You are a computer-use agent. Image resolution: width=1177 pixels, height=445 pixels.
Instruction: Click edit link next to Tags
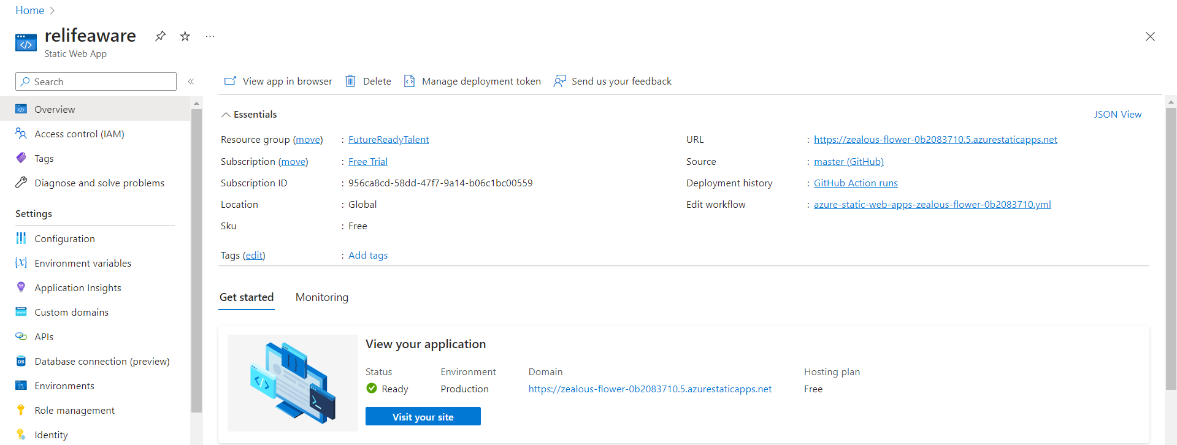(x=254, y=256)
